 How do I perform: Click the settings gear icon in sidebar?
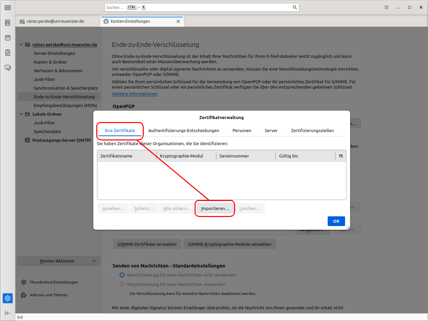pos(8,298)
